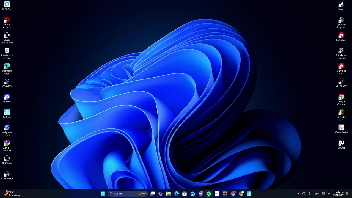This screenshot has height=198, width=352.
Task: Select the Wallpaper Engine desktop icon
Action: coord(7,130)
